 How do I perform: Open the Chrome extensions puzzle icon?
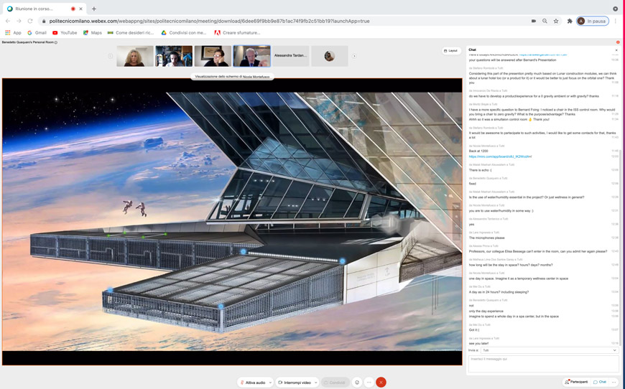click(570, 21)
